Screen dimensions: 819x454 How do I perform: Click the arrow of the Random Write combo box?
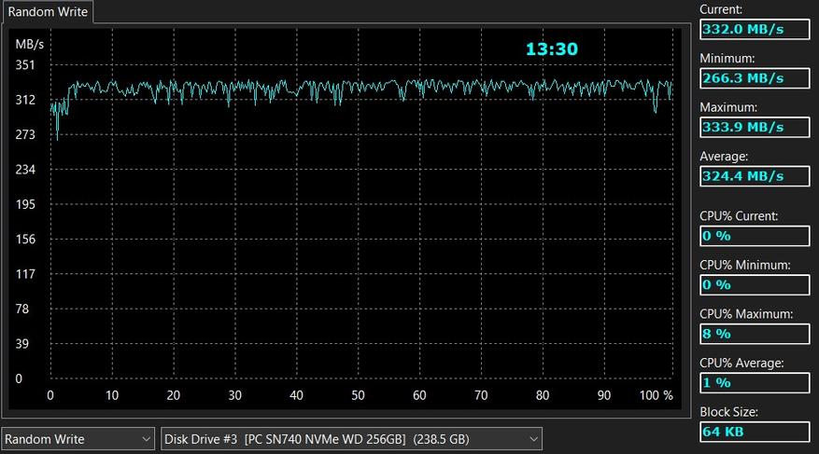[x=147, y=439]
